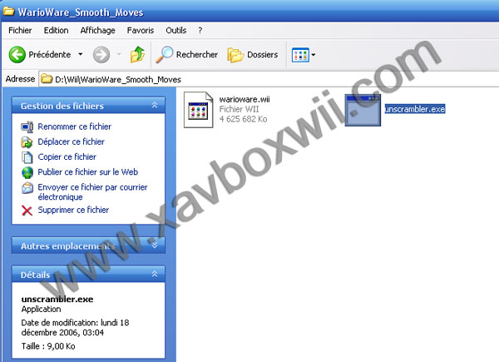
Task: Click the envelope email icon
Action: pos(27,188)
